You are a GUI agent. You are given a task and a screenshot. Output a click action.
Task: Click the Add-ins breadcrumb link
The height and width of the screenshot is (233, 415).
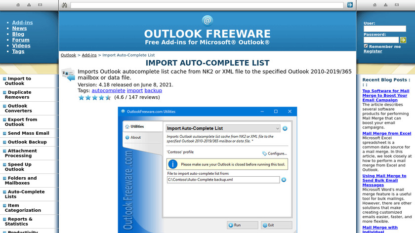89,55
